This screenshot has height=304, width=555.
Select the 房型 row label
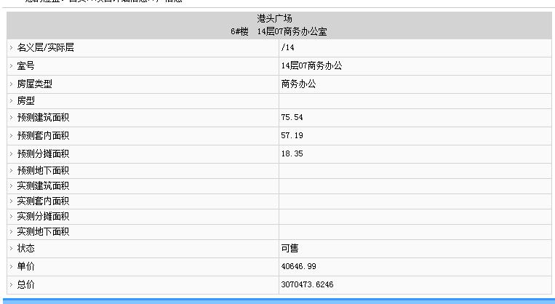coord(26,101)
